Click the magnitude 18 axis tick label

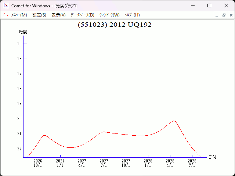19,89
